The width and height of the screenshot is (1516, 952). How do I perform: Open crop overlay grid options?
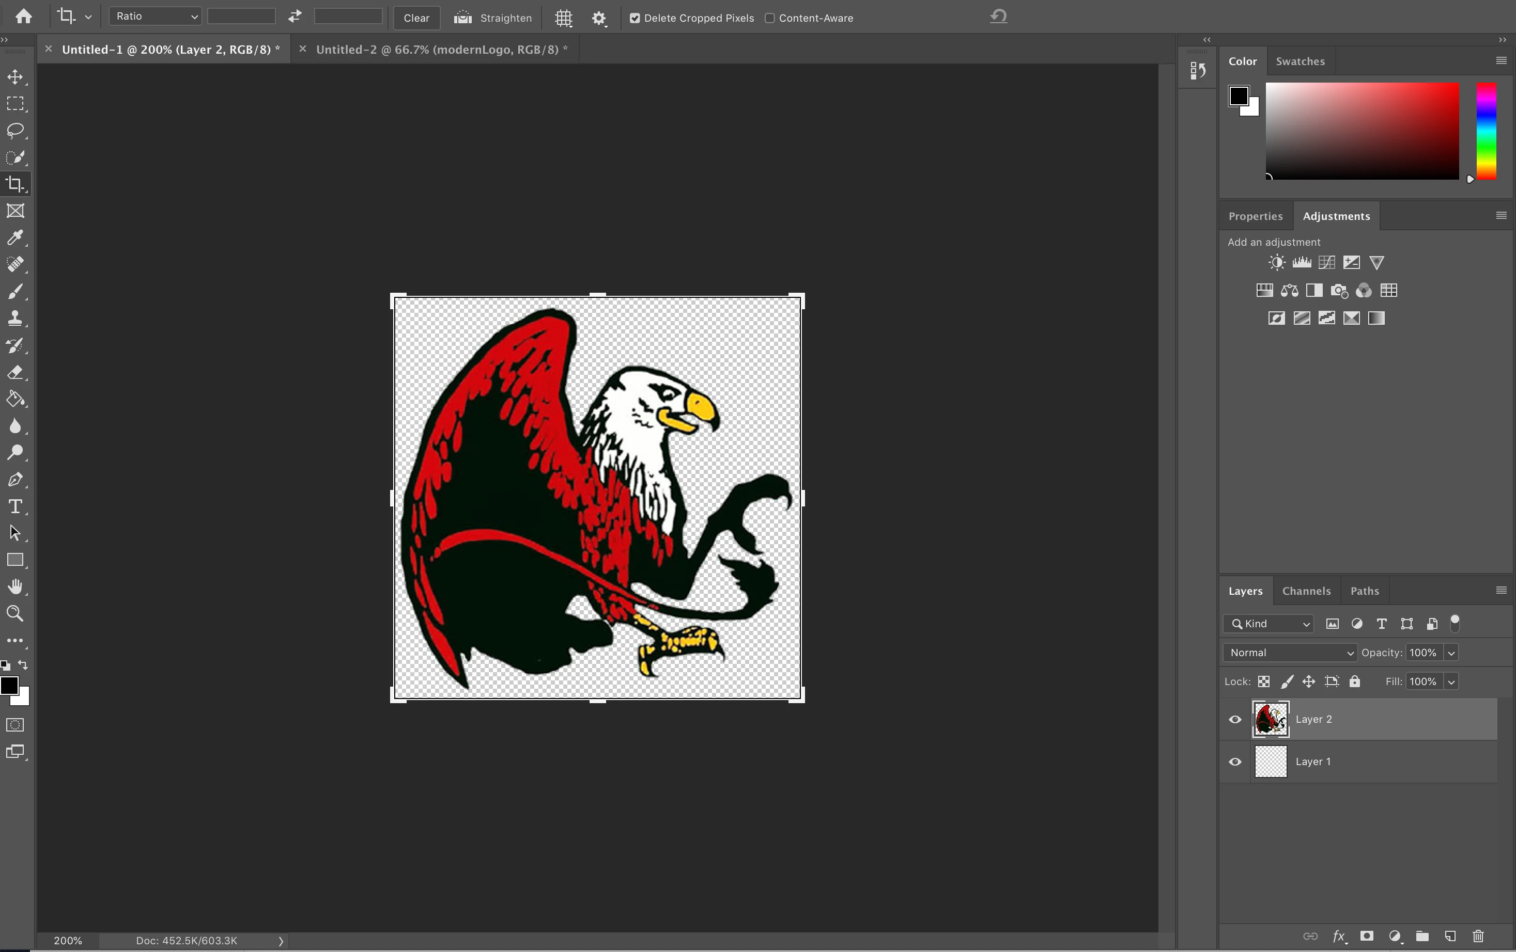click(564, 18)
